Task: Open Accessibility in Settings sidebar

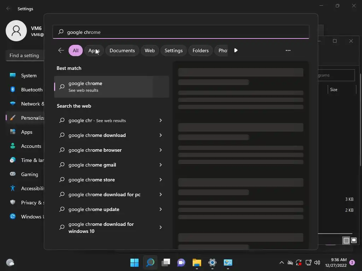Action: (x=25, y=188)
